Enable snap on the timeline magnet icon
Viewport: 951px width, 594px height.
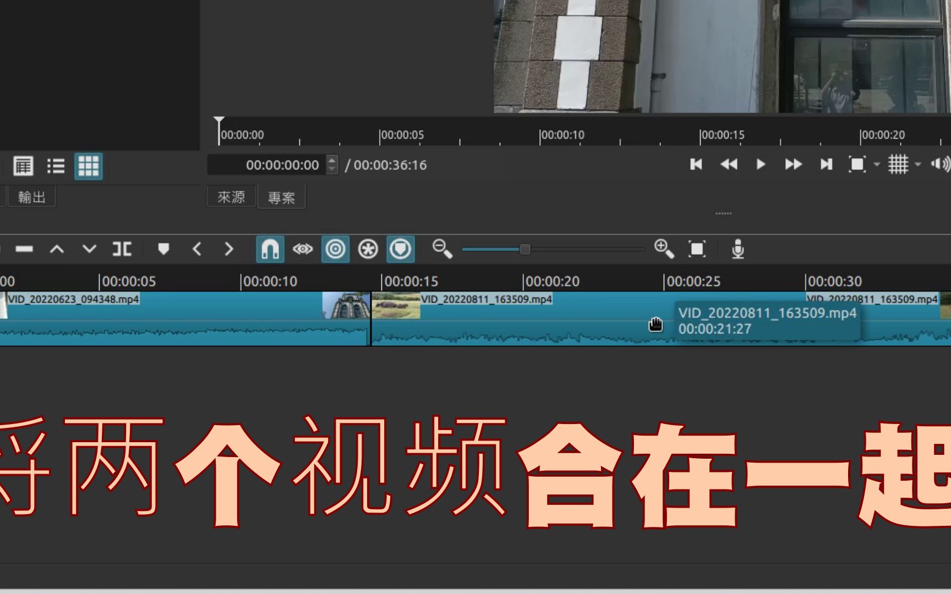pyautogui.click(x=269, y=249)
